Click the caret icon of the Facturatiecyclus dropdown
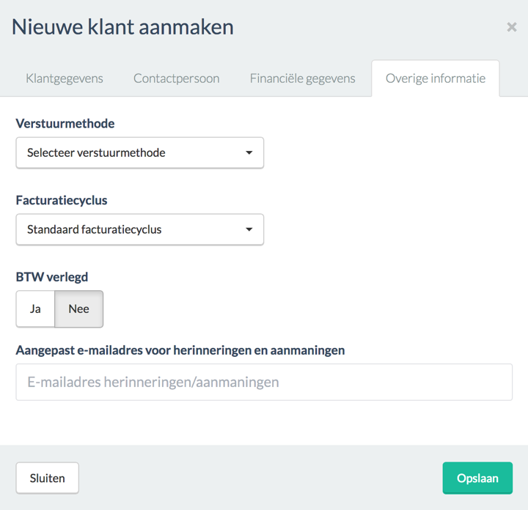The image size is (528, 510). pyautogui.click(x=249, y=230)
